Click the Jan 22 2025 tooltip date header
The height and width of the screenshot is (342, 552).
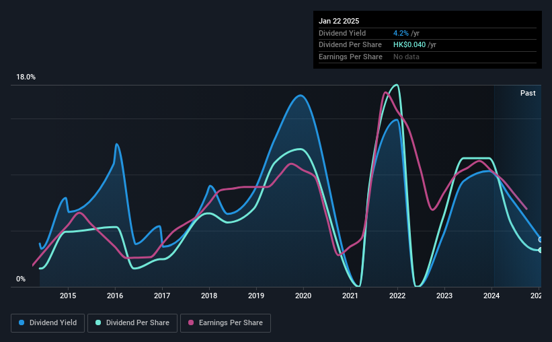tap(339, 21)
